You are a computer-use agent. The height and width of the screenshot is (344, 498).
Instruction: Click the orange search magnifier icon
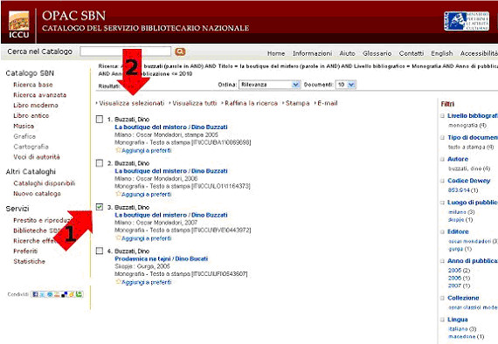[180, 52]
